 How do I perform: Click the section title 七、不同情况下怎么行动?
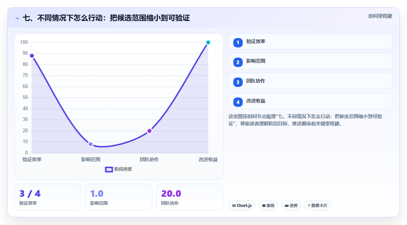[106, 18]
